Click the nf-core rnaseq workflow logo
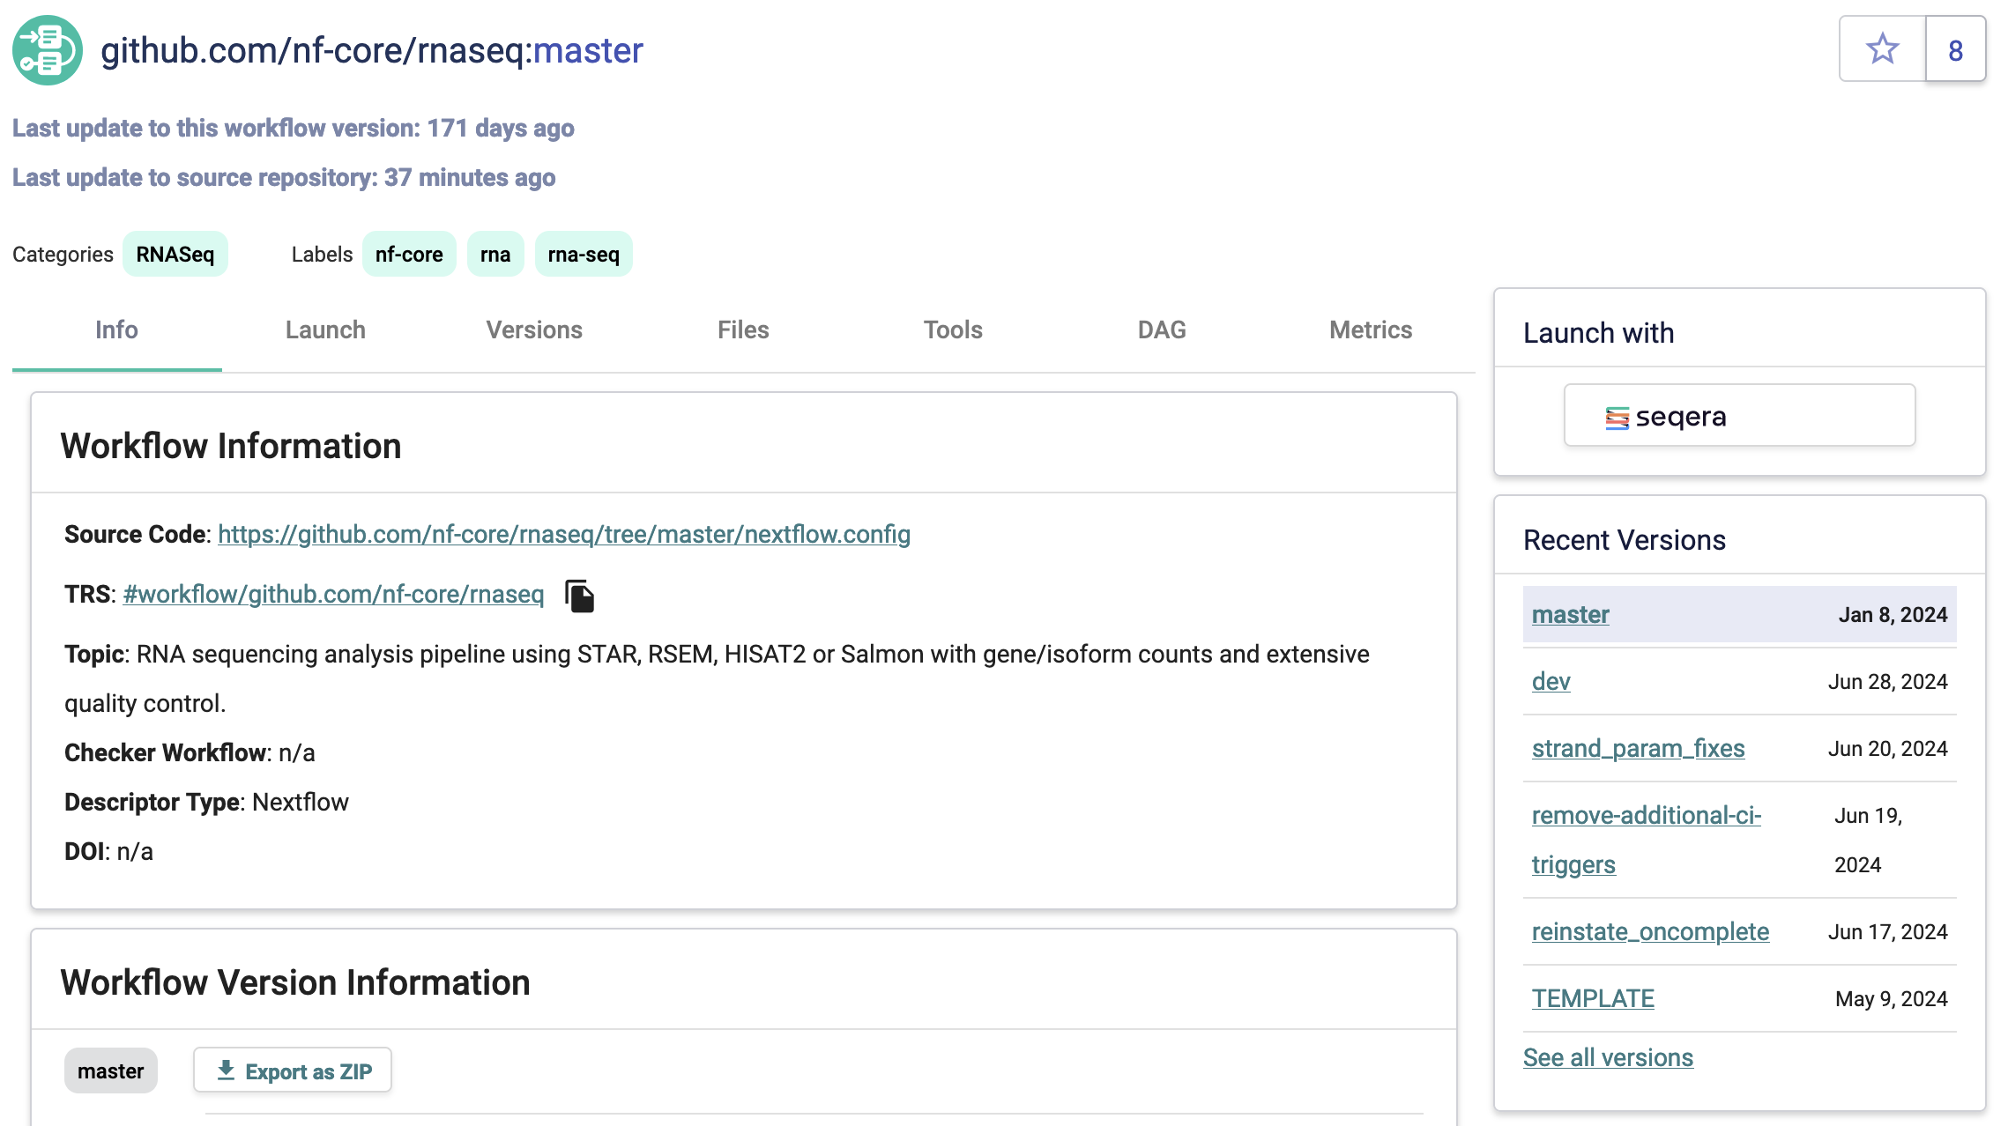Viewport: 2008px width, 1126px height. (x=47, y=50)
